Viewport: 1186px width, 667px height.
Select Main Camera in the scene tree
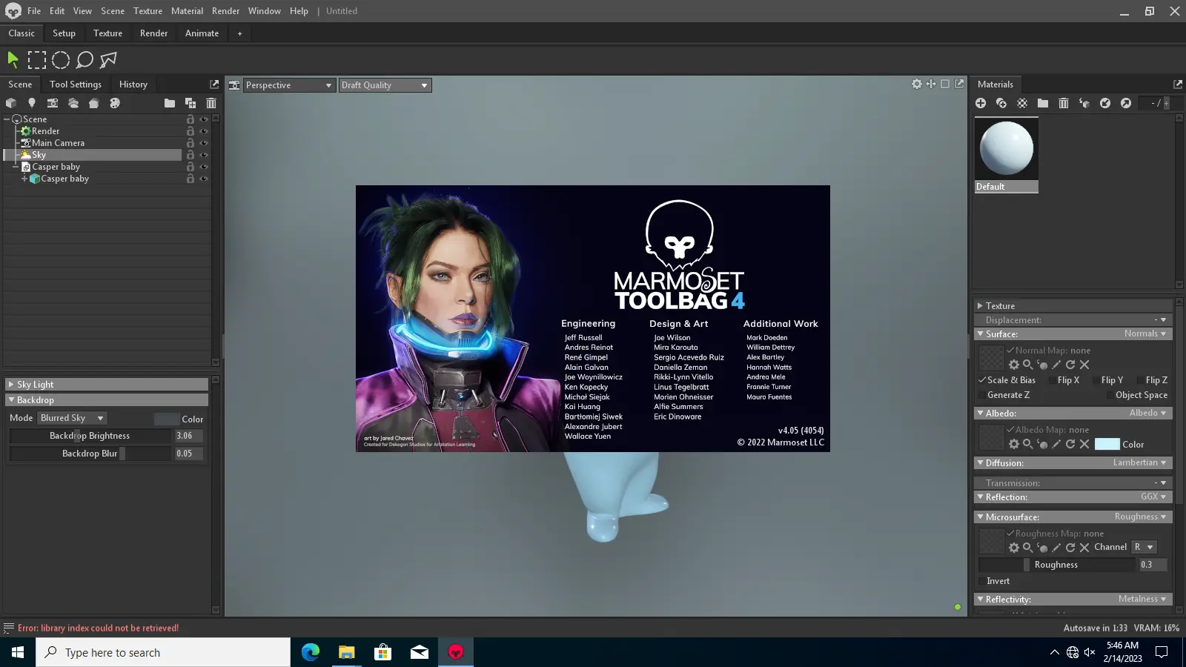(x=58, y=143)
